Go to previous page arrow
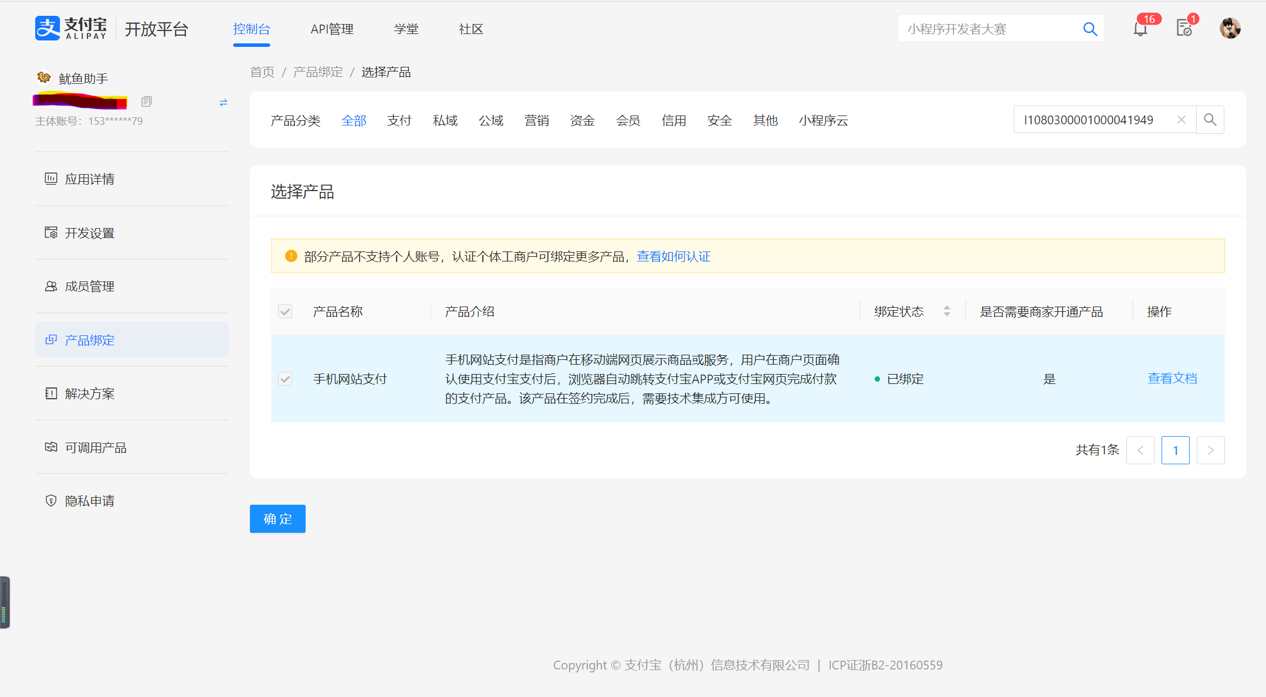The width and height of the screenshot is (1266, 697). tap(1140, 450)
